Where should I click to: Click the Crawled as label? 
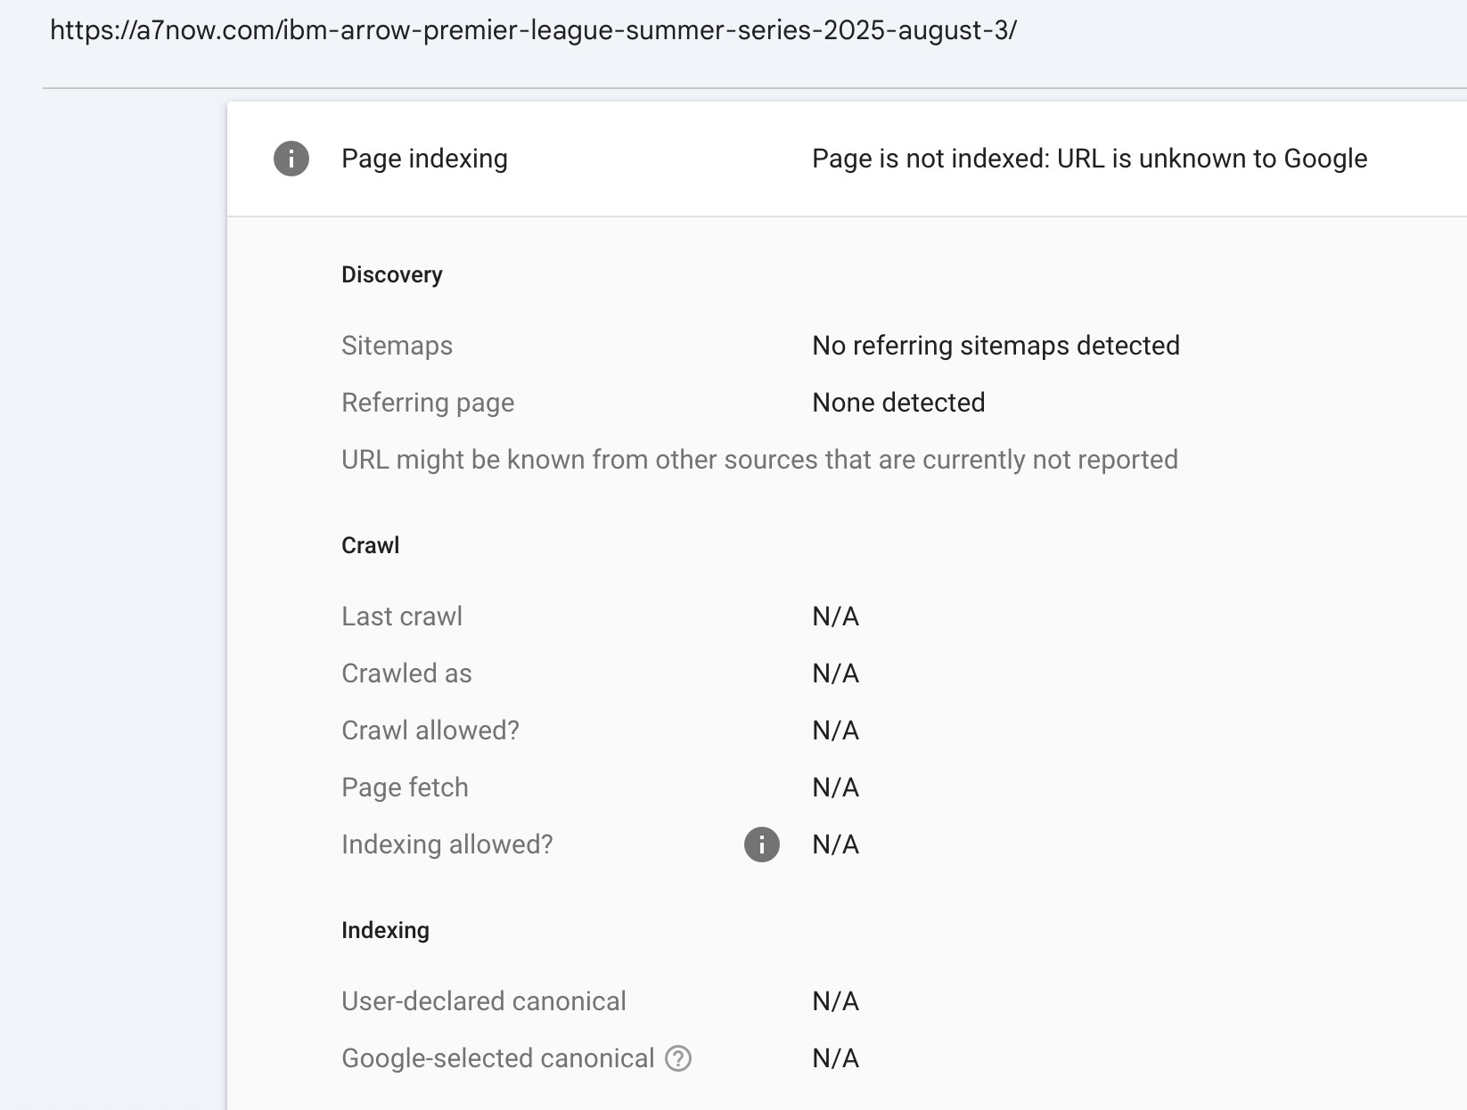pyautogui.click(x=406, y=673)
